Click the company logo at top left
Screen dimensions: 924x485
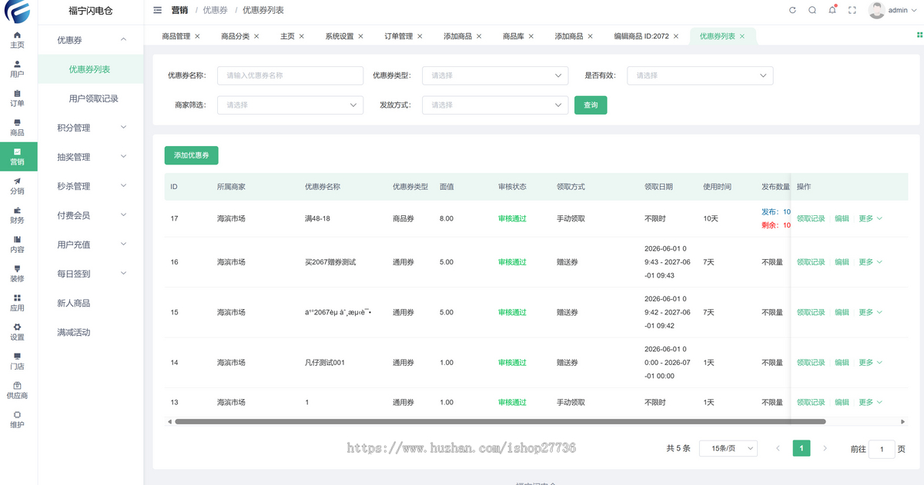(x=17, y=12)
